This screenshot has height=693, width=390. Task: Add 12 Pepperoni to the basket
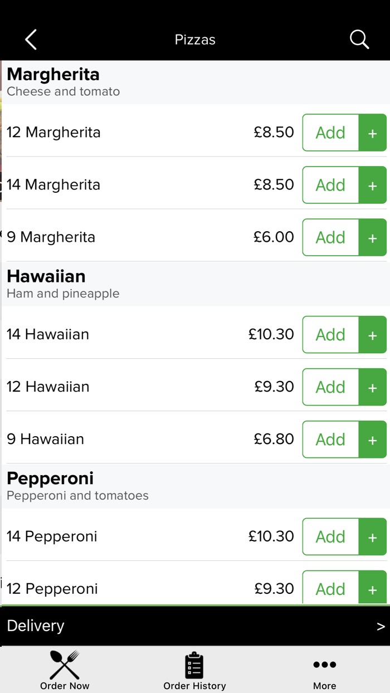pyautogui.click(x=330, y=588)
